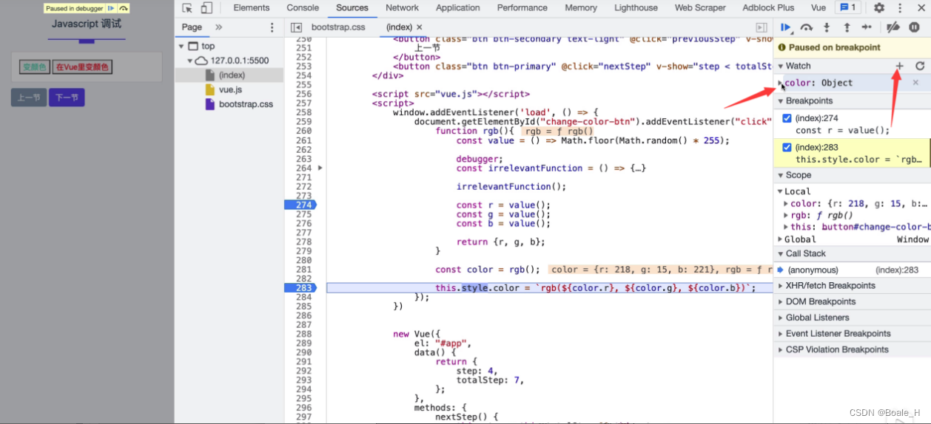Open bootstrap.css in the file tree

pyautogui.click(x=246, y=104)
